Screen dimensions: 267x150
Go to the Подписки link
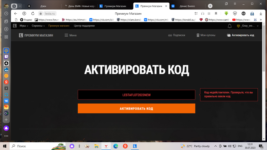(x=177, y=35)
